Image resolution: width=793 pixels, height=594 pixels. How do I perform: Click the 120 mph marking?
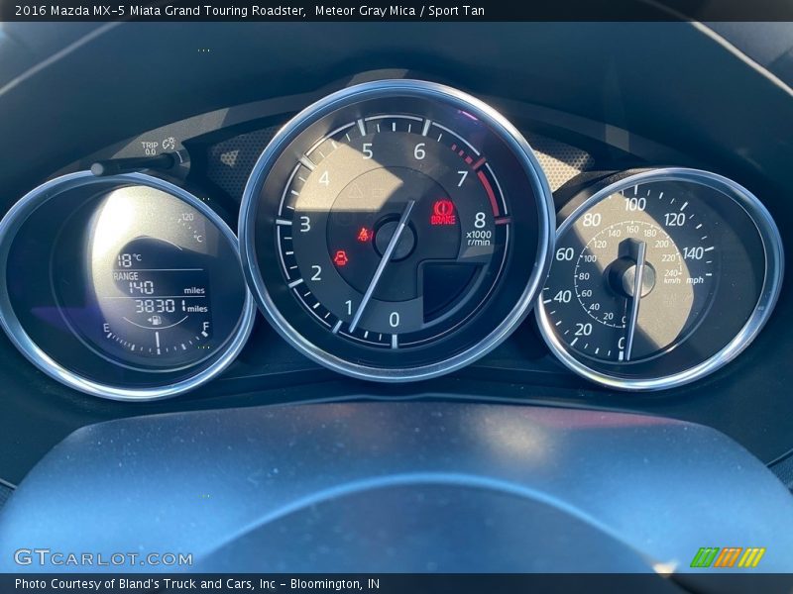pyautogui.click(x=674, y=219)
